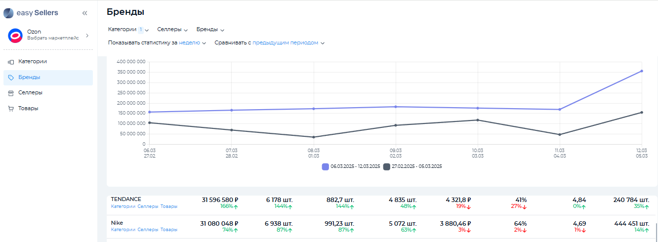Click the 12.03 data point on purple line
The width and height of the screenshot is (658, 242).
641,71
